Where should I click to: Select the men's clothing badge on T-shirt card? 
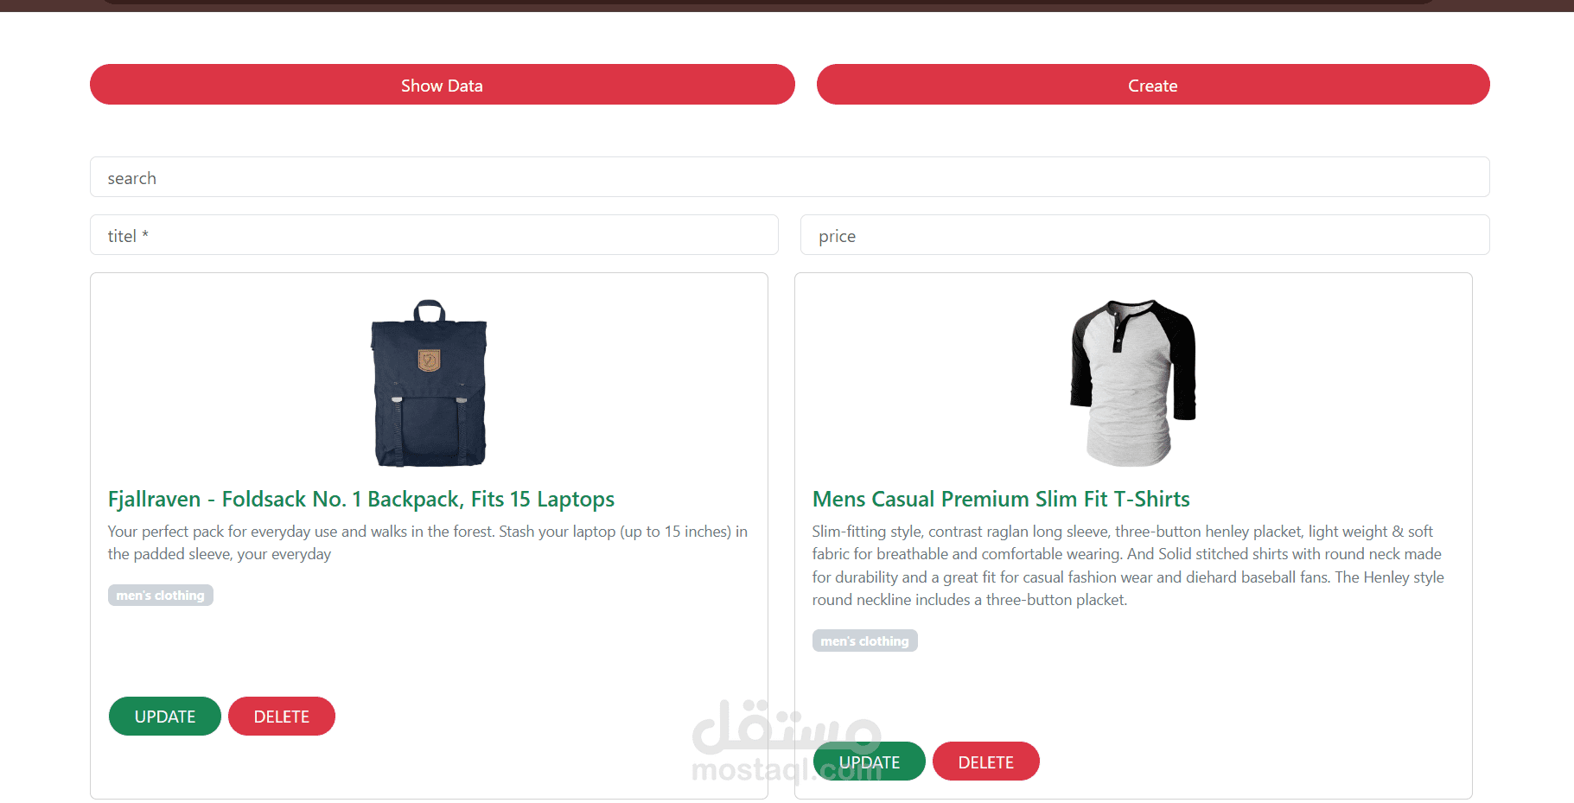pos(864,641)
